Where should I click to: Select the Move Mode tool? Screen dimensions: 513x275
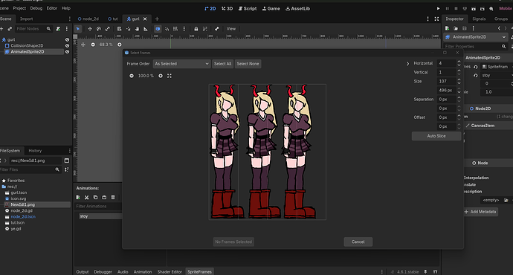tap(90, 29)
